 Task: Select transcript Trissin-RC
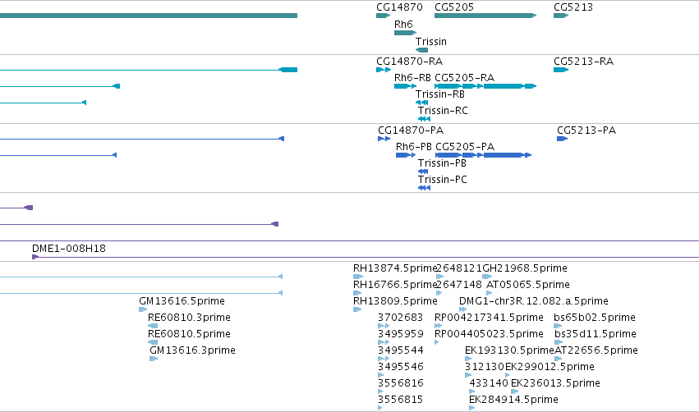[x=443, y=111]
